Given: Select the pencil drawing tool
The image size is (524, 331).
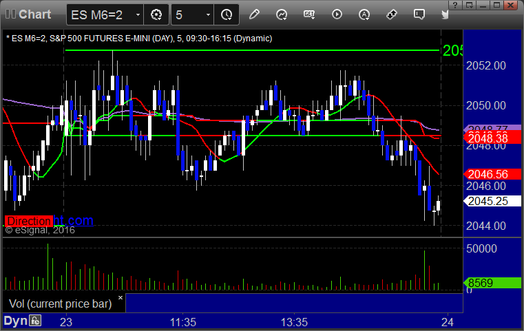Looking at the screenshot, I should coord(254,14).
